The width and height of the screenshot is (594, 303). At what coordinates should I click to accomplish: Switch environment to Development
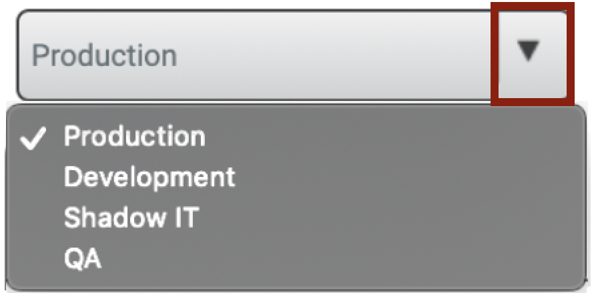click(x=150, y=177)
